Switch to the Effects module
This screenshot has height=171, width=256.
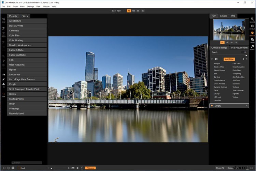click(x=252, y=34)
